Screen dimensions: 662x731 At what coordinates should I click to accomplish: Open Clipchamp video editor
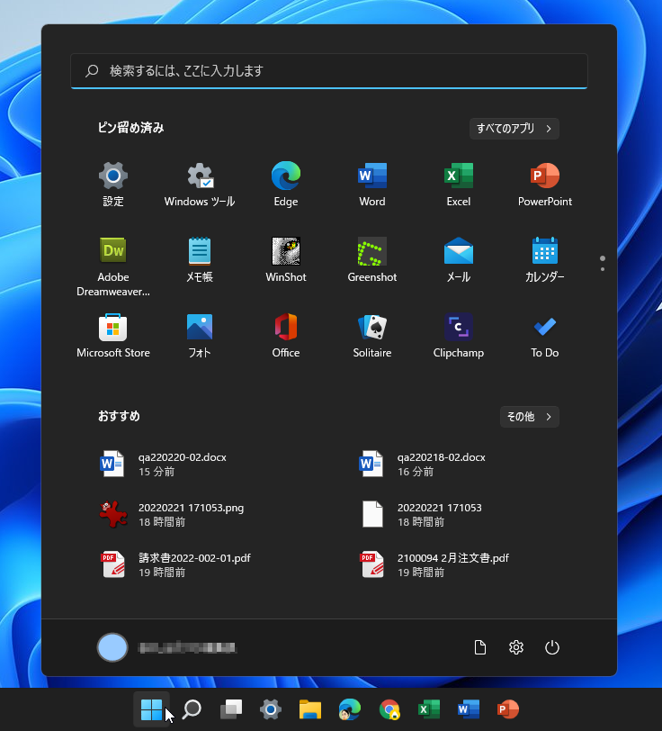click(x=459, y=335)
